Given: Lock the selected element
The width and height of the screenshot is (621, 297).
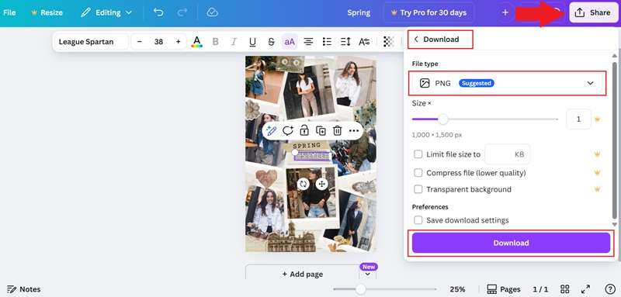Looking at the screenshot, I should point(304,130).
